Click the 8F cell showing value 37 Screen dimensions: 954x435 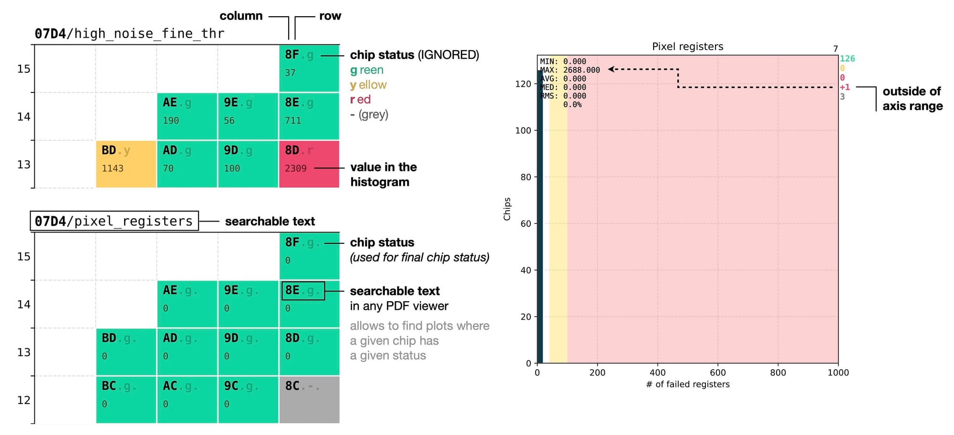coord(309,68)
